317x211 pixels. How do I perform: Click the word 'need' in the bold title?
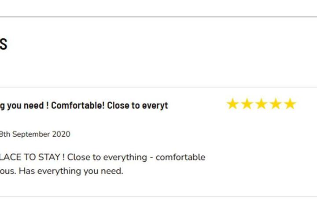(x=33, y=105)
